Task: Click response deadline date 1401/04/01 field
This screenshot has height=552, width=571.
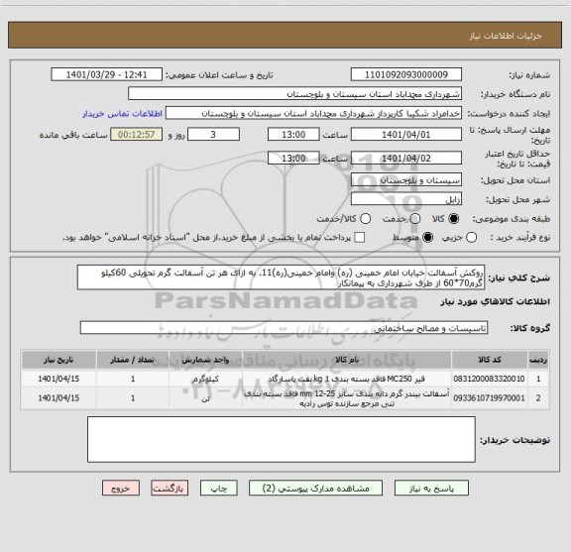Action: point(406,135)
